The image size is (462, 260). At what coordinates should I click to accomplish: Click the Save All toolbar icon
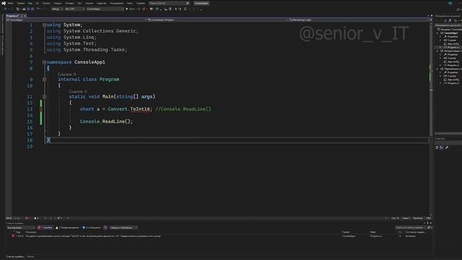[32, 9]
